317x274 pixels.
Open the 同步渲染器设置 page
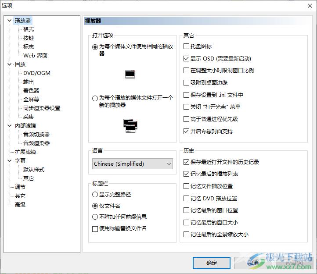tap(42, 108)
